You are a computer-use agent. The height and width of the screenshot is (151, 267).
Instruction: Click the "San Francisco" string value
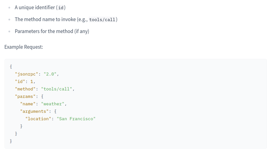[76, 119]
